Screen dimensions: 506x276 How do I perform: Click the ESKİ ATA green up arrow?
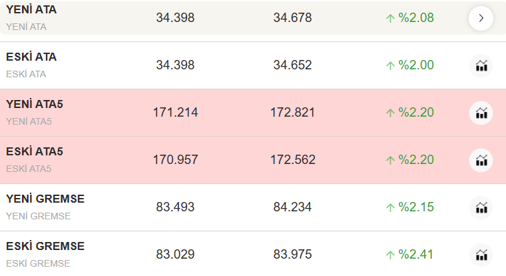390,65
